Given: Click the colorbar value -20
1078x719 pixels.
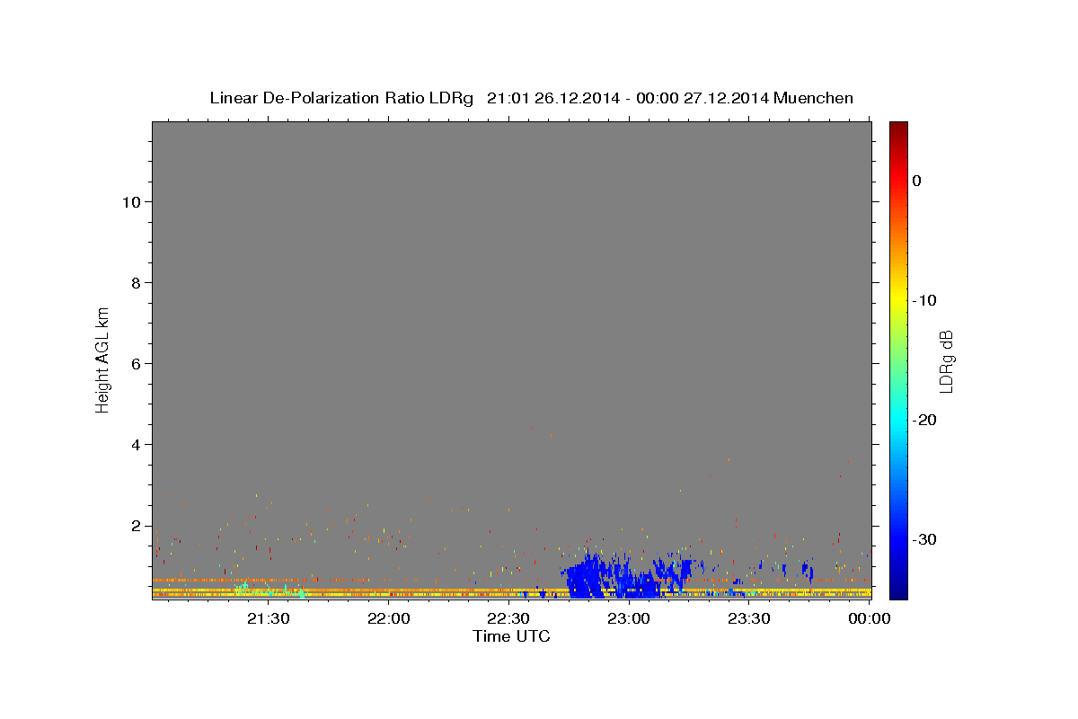Looking at the screenshot, I should click(925, 420).
